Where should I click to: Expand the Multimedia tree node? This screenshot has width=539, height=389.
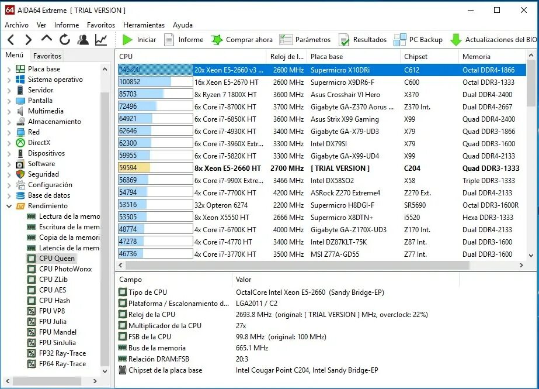[9, 111]
